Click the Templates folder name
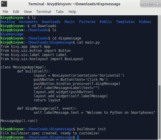This screenshot has height=140, width=161. pyautogui.click(x=125, y=22)
